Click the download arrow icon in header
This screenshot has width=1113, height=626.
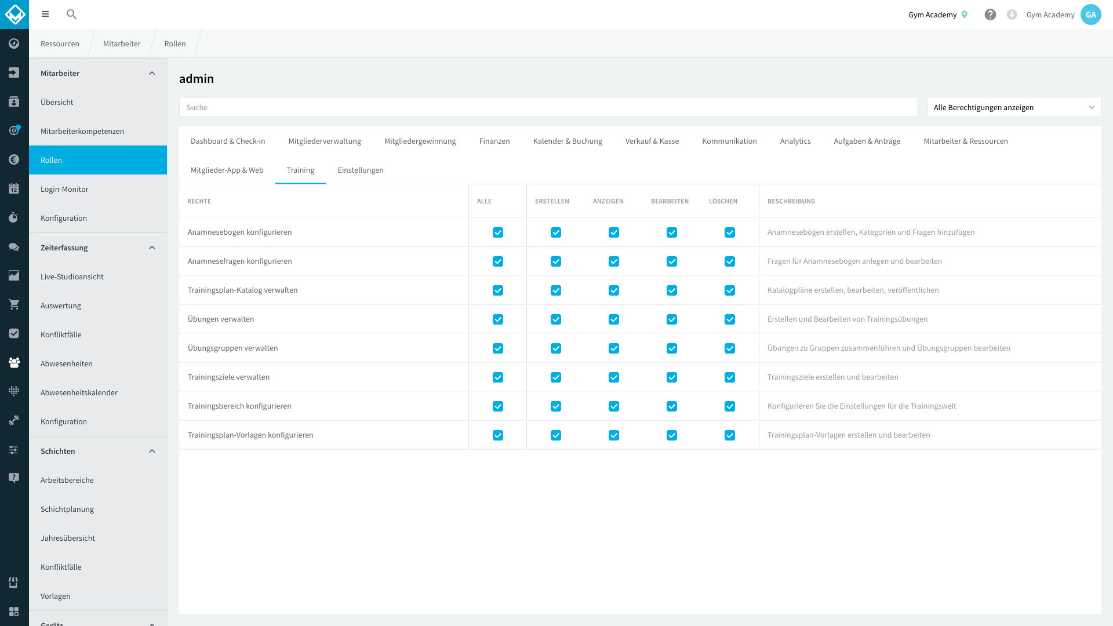point(1012,14)
